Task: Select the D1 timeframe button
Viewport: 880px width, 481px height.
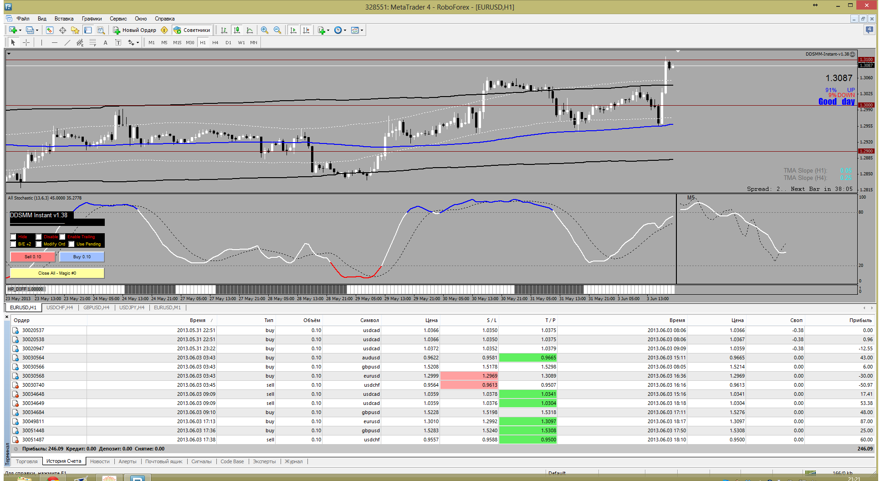Action: 228,42
